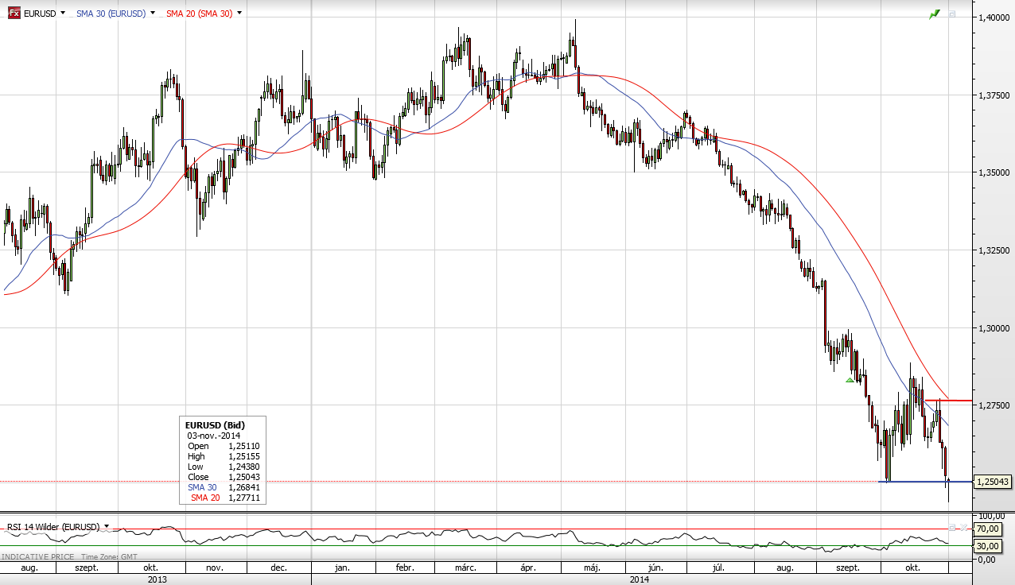Click the SMA 20 (SMA 30) indicator label
The image size is (1015, 585).
(x=199, y=14)
